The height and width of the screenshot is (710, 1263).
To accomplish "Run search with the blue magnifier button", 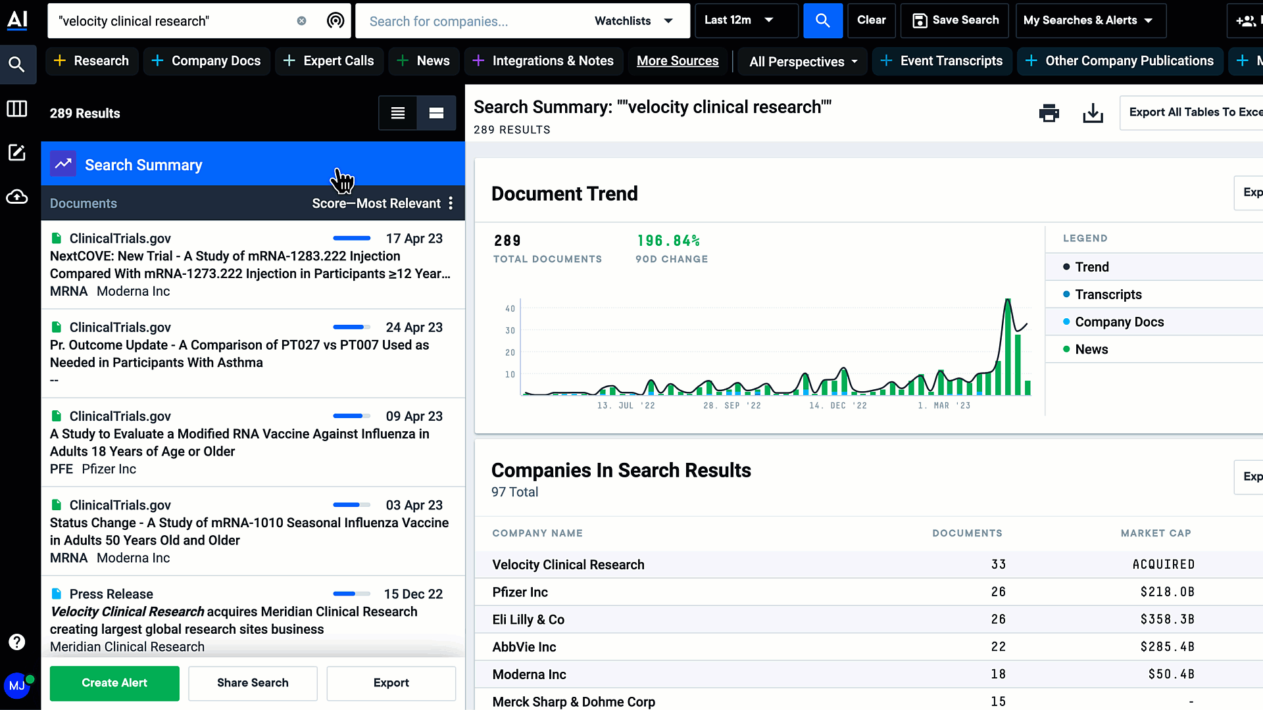I will pos(823,20).
